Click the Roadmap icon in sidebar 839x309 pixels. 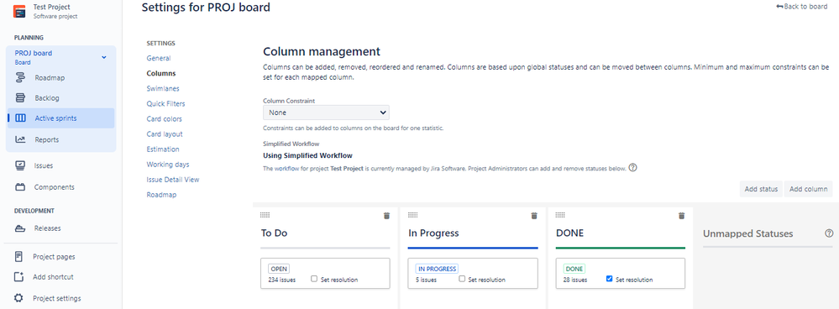coord(20,77)
